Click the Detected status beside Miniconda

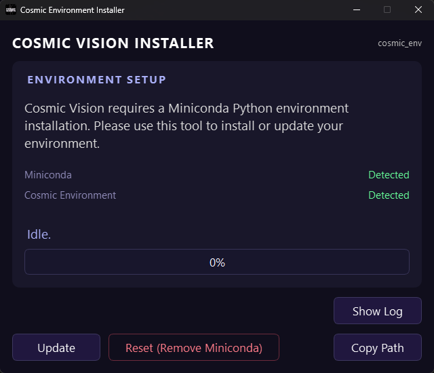[x=389, y=175]
